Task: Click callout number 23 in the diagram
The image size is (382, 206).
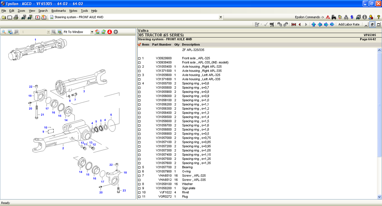Action: (124, 190)
